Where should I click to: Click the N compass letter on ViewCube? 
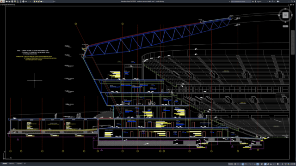pos(285,9)
